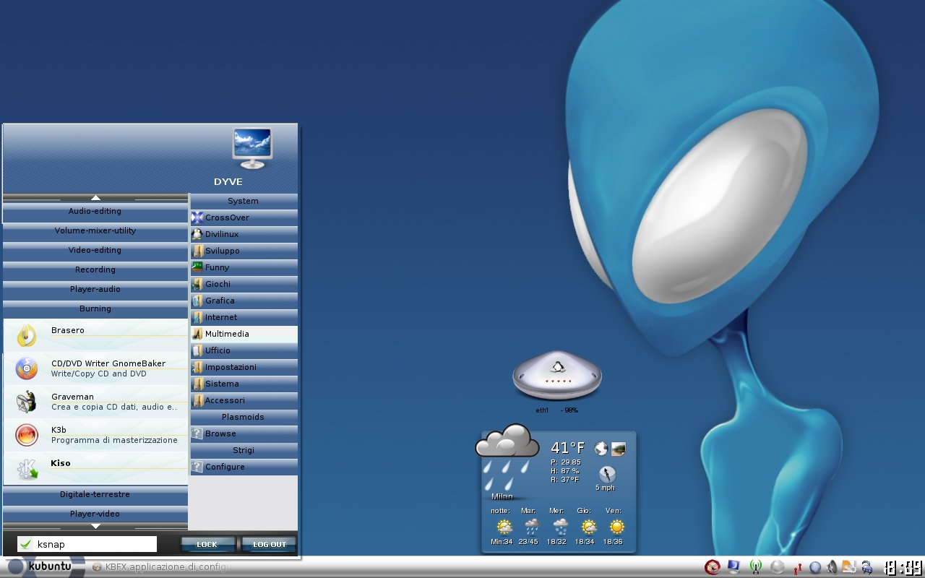Open the Impostazioni menu category
925x578 pixels.
tap(244, 367)
